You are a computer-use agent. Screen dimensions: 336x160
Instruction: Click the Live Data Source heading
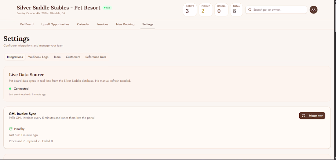click(27, 75)
